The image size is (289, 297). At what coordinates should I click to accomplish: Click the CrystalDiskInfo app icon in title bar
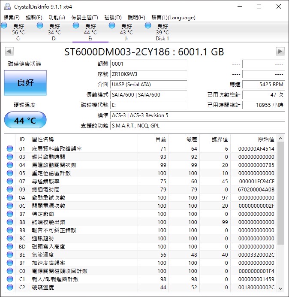point(7,6)
